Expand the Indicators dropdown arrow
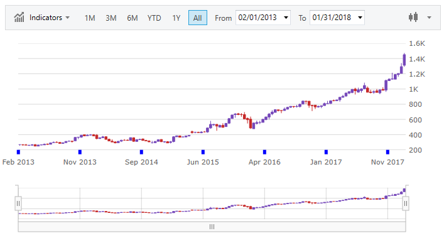Screen dimensions: 444x238 (x=67, y=18)
